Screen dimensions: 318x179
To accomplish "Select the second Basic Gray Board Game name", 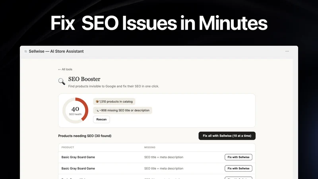I will coord(78,168).
